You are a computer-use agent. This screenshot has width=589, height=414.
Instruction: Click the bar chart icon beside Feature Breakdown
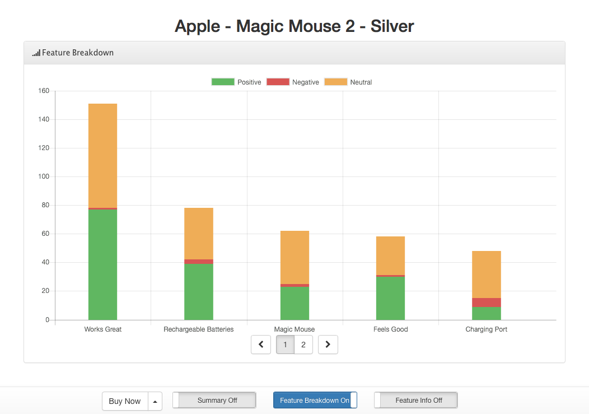click(x=36, y=53)
